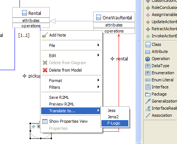The image size is (177, 144).
Task: Click the Edit label in context menu
Action: click(x=52, y=56)
